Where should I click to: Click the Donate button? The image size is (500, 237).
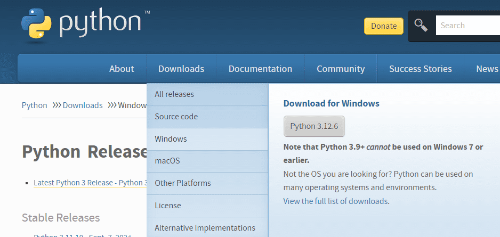pyautogui.click(x=384, y=26)
